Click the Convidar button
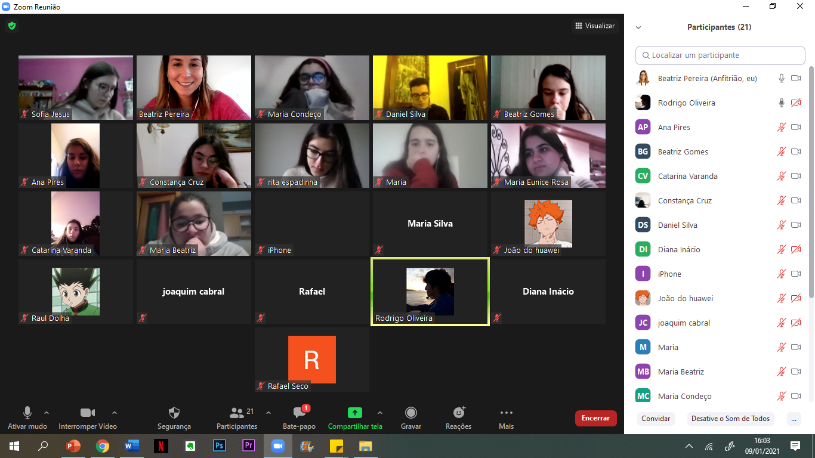The height and width of the screenshot is (458, 815). 656,419
